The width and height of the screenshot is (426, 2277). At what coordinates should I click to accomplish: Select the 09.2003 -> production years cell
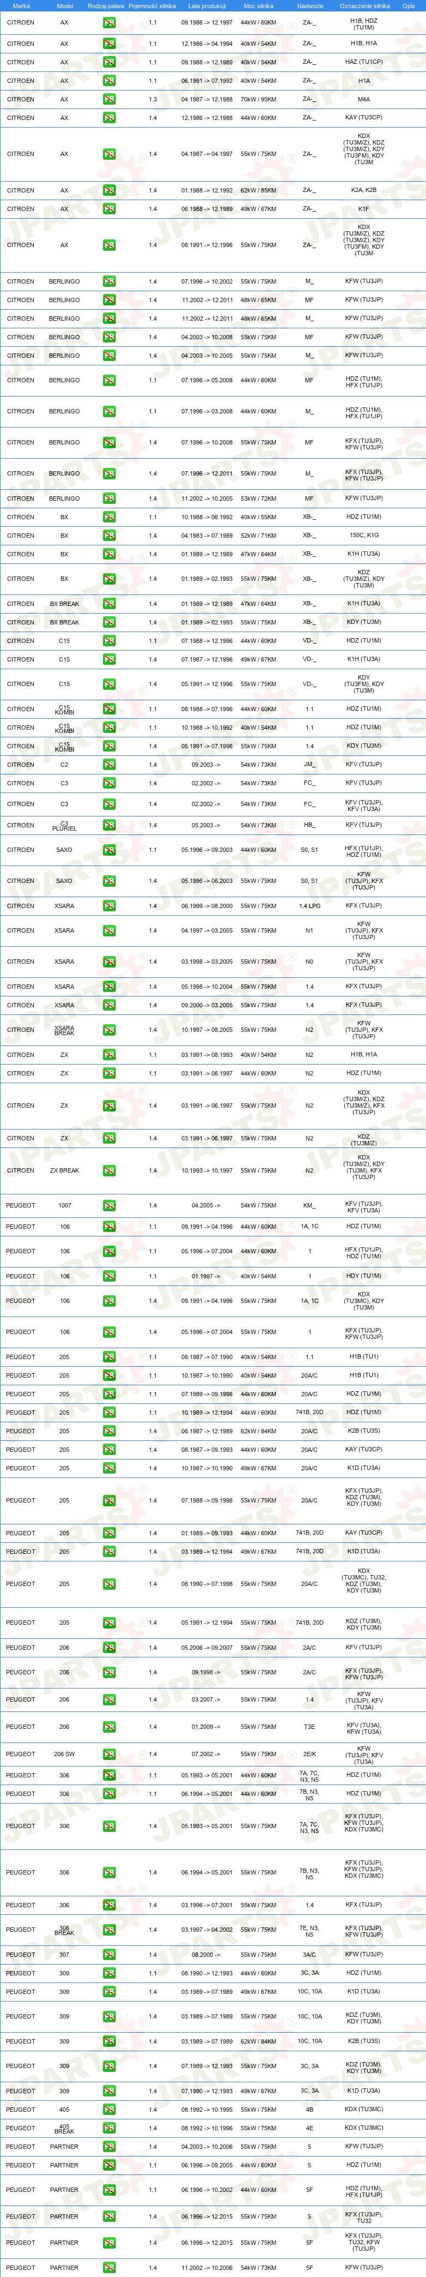[x=207, y=765]
